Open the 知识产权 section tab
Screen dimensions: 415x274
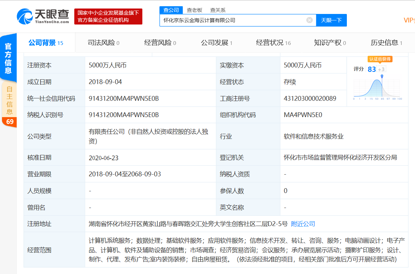point(330,43)
